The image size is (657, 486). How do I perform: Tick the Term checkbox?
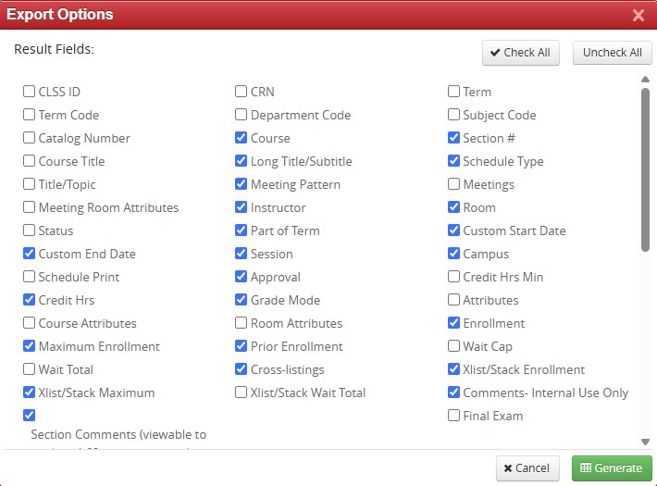[454, 92]
